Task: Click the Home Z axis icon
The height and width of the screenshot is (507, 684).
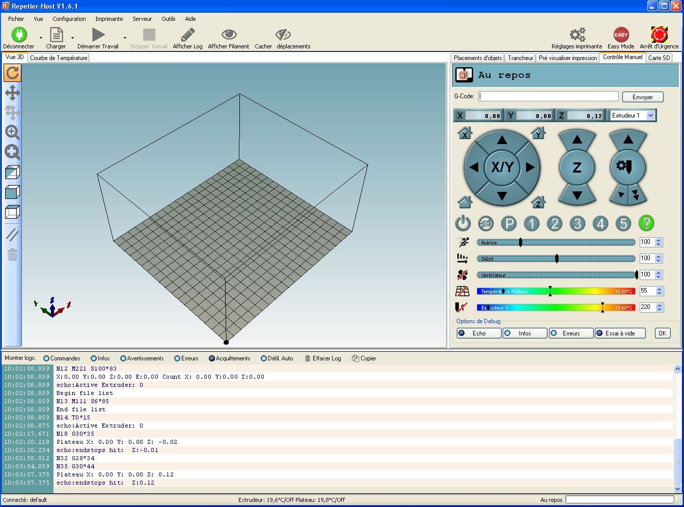Action: tap(538, 202)
